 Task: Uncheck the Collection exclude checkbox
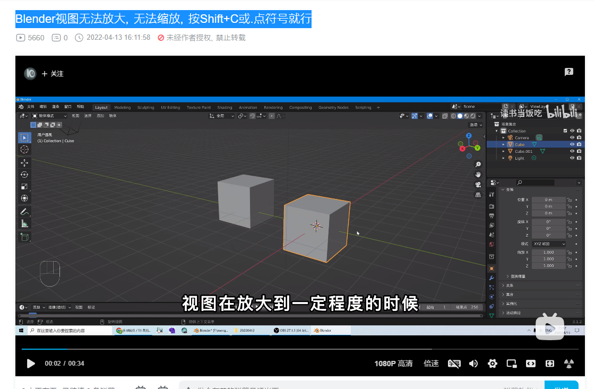click(565, 131)
